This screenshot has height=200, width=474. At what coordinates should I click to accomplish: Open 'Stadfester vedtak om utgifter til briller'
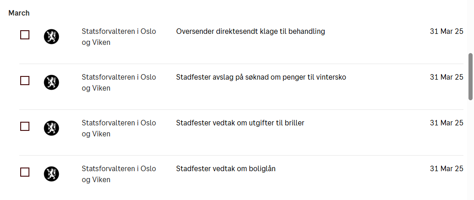[x=240, y=123]
